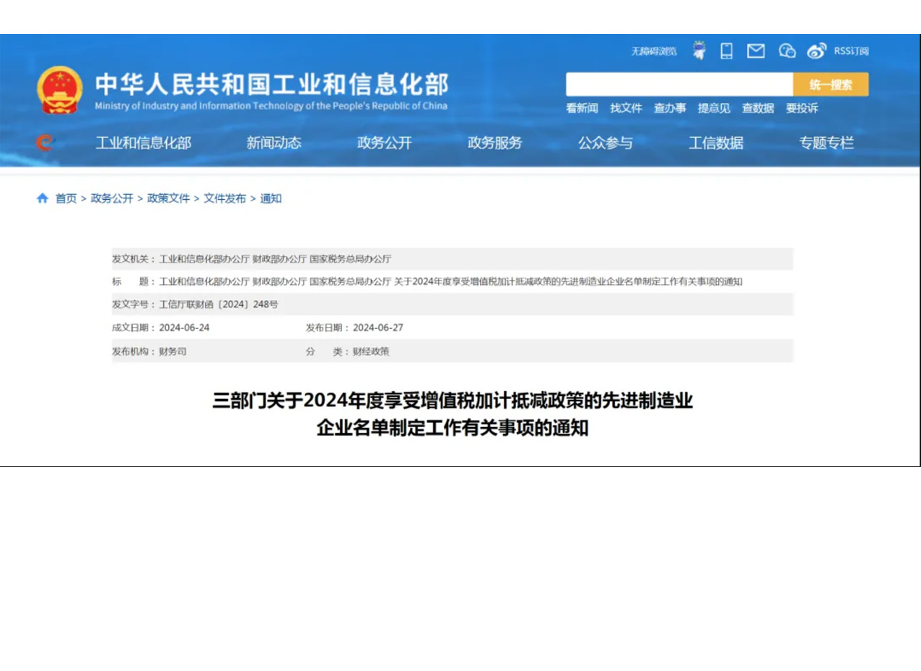
Task: Open the 看新闻 quick link
Action: pos(582,108)
